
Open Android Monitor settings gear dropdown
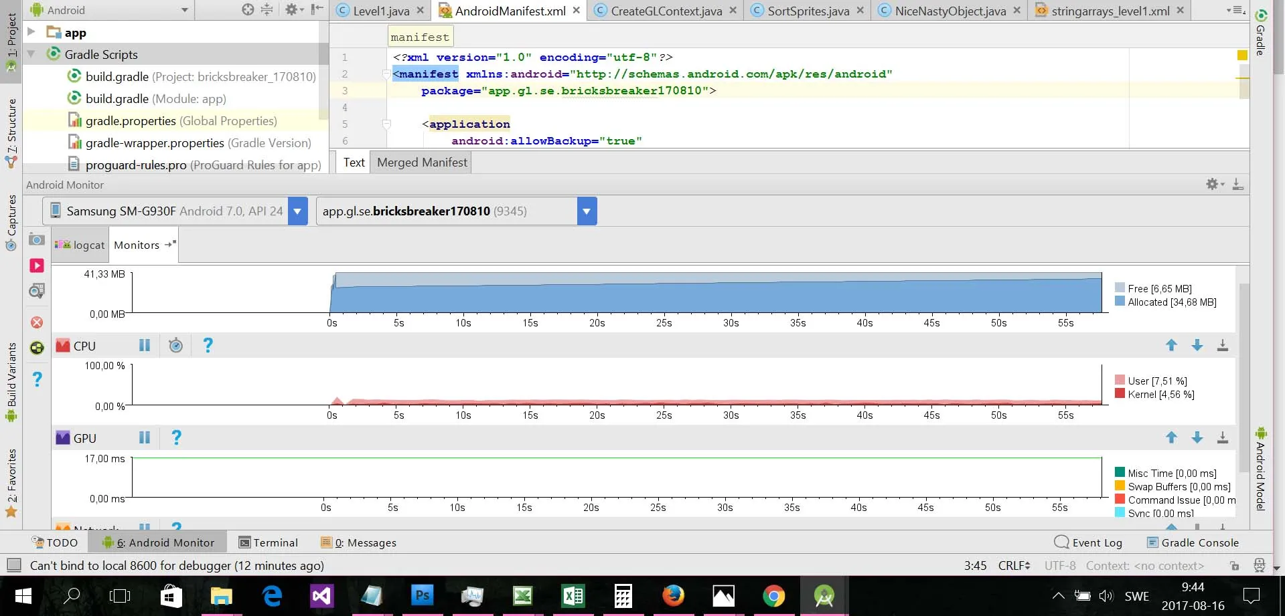point(1215,184)
